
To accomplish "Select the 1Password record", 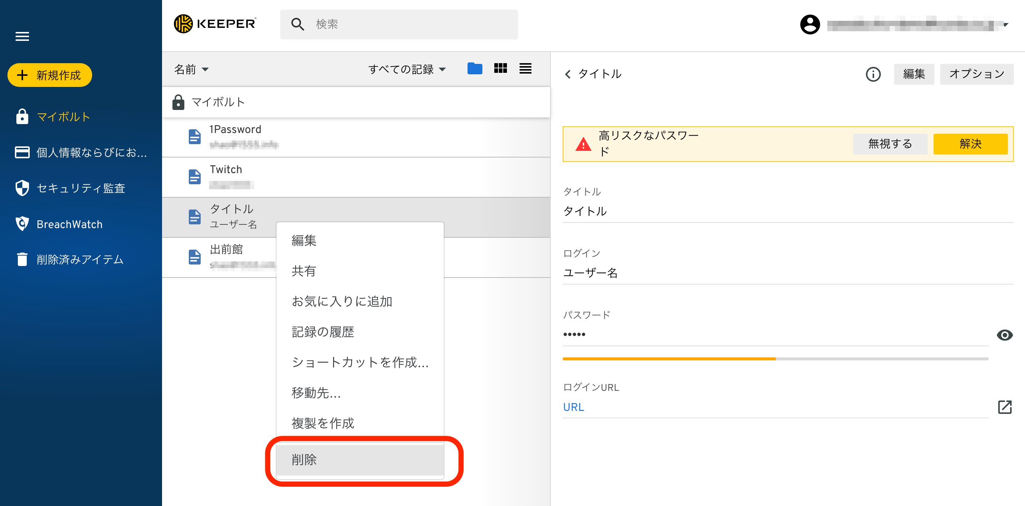I will [356, 137].
